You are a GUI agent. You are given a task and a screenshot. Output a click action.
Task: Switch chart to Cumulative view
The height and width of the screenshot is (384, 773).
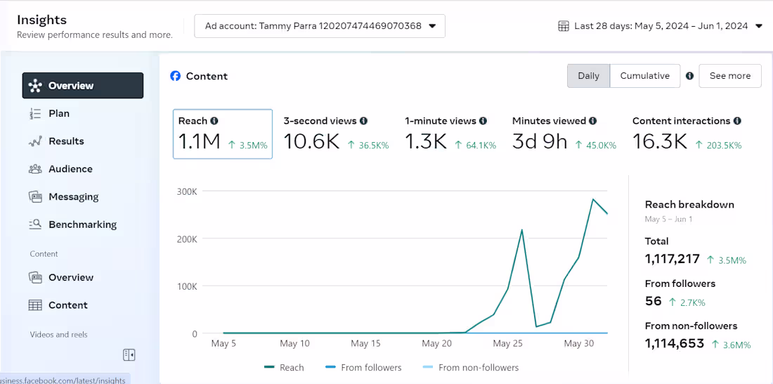click(644, 76)
